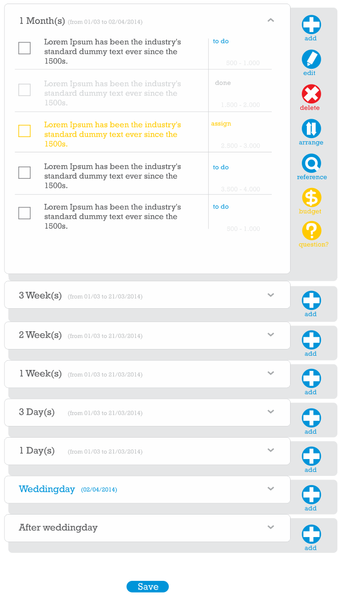The width and height of the screenshot is (342, 616).
Task: Check the first to-do task checkbox
Action: pyautogui.click(x=24, y=48)
